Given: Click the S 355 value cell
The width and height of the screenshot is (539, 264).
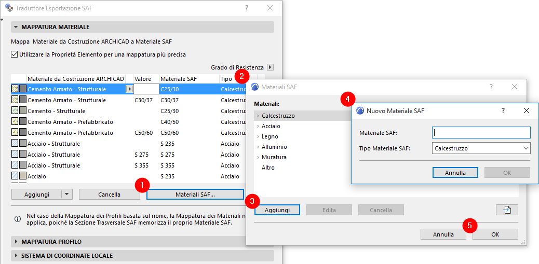Looking at the screenshot, I should coord(141,165).
